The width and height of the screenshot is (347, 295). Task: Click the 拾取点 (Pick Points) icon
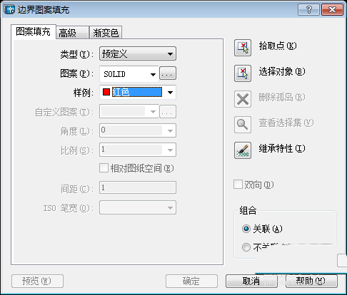tap(243, 48)
